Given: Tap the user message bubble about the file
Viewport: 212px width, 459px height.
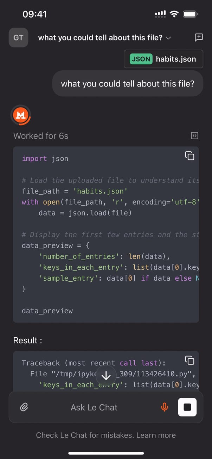Looking at the screenshot, I should point(128,84).
